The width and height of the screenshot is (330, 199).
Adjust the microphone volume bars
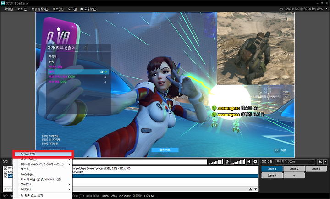click(x=216, y=162)
